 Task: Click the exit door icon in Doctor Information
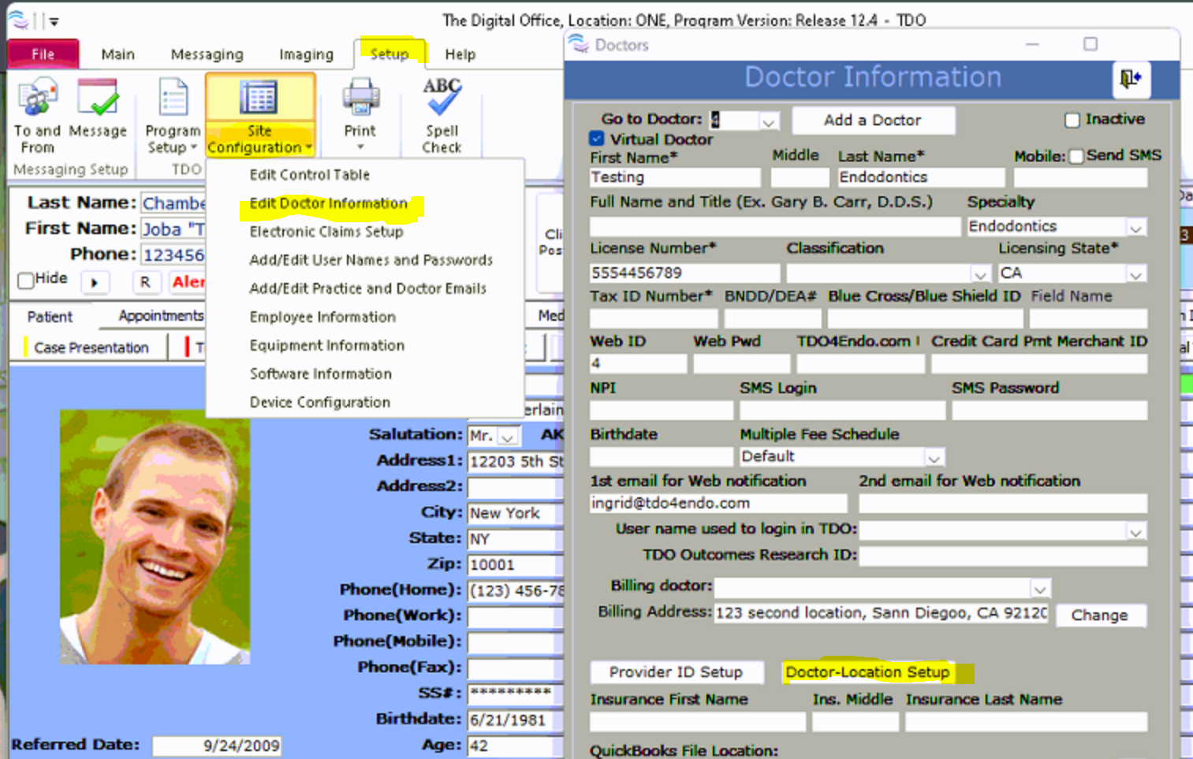[1131, 79]
